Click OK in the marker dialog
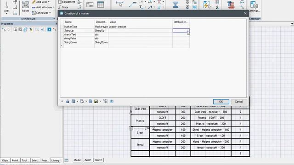 pyautogui.click(x=221, y=102)
